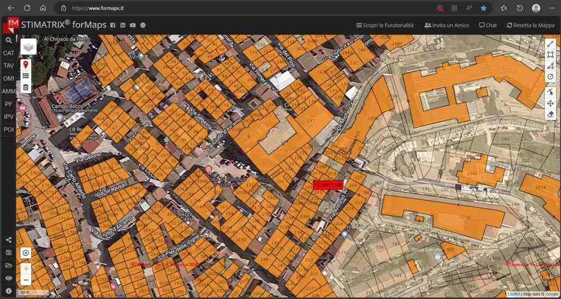Screen dimensions: 561x299
Task: Click Resetta la Mappa
Action: click(x=530, y=25)
